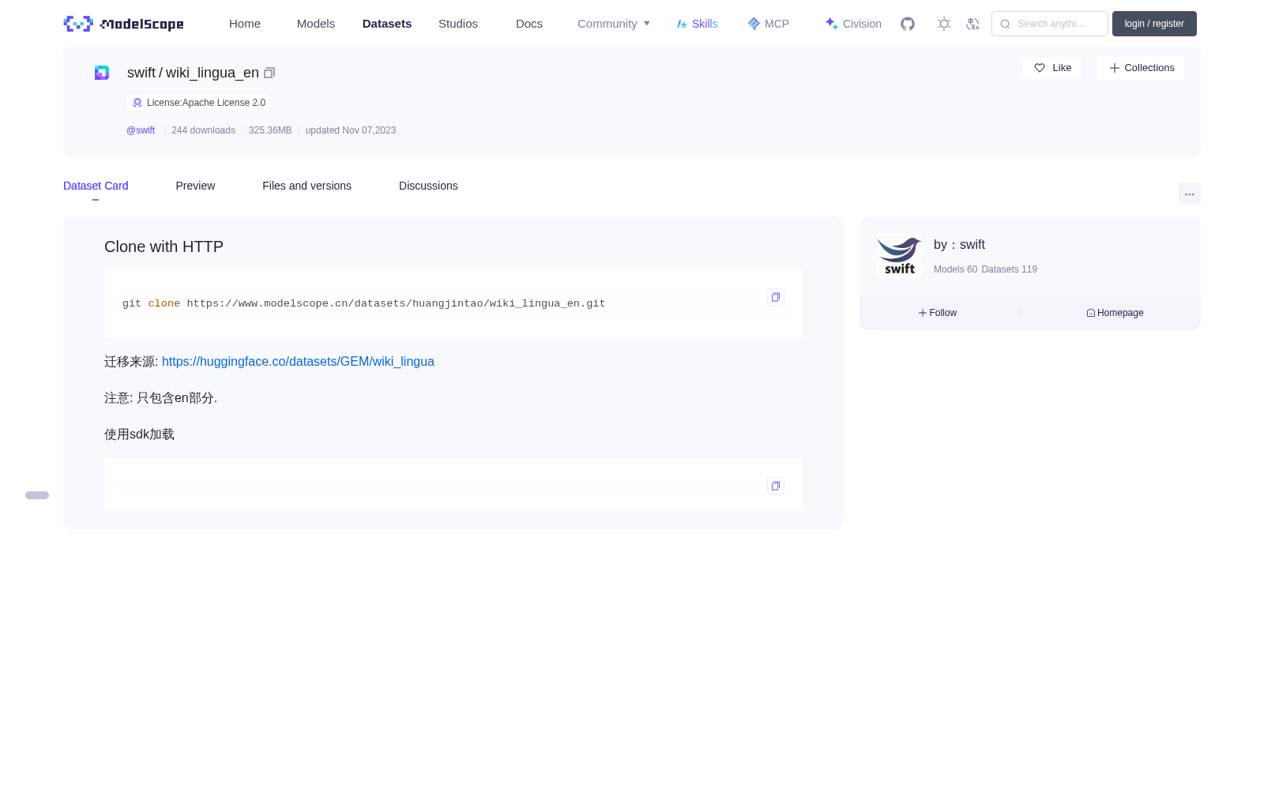Go to Home in navigation

(245, 24)
